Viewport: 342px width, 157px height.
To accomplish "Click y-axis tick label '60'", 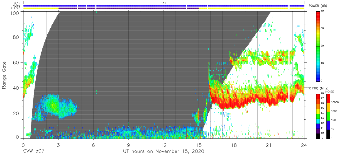I will tap(16, 62).
